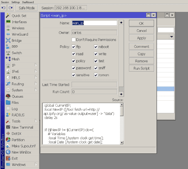The width and height of the screenshot is (188, 169).
Task: Toggle the Safe Mode button
Action: 26,8
